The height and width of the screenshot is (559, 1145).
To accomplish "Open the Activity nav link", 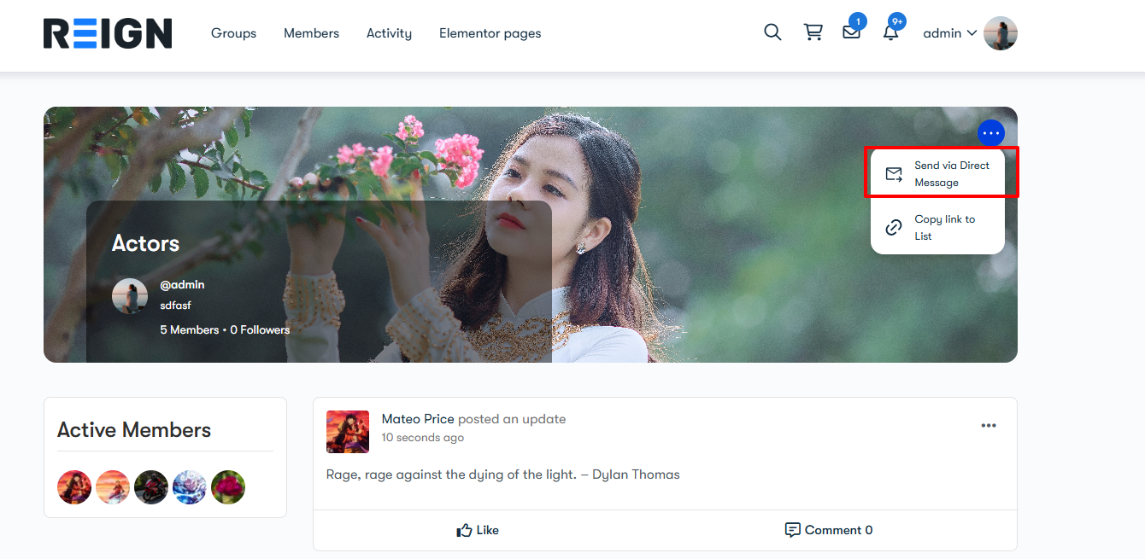I will pos(389,33).
